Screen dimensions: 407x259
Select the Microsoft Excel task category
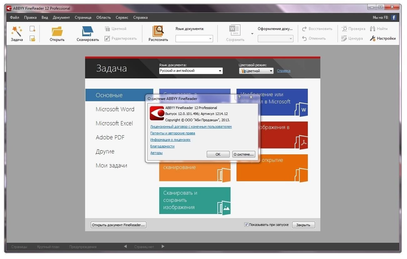click(114, 123)
